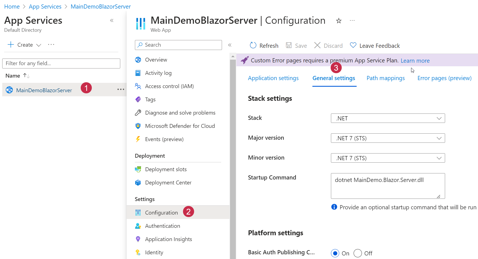Expand the Create dropdown chevron
The height and width of the screenshot is (259, 478).
tap(39, 45)
